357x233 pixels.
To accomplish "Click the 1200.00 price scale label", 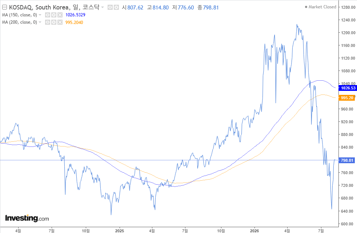I will point(348,33).
